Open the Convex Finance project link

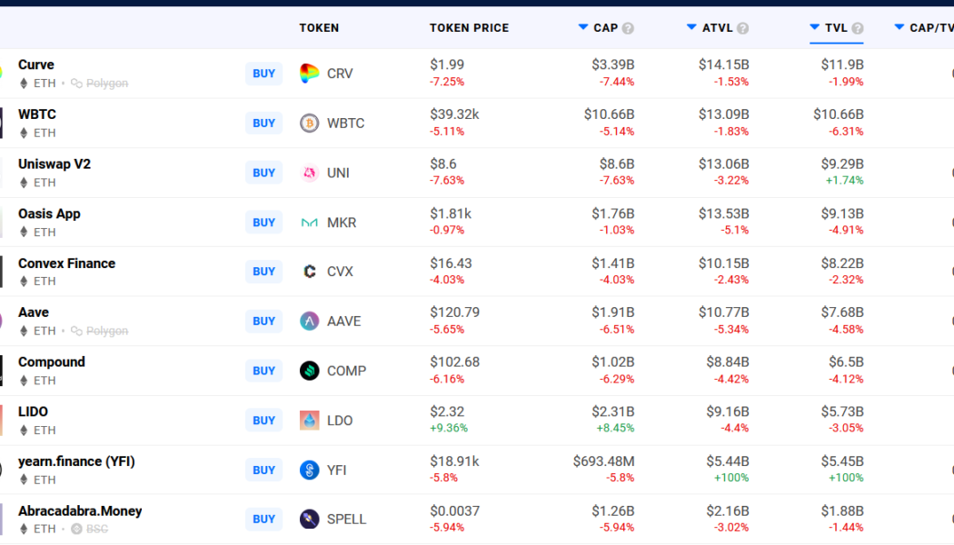[66, 263]
